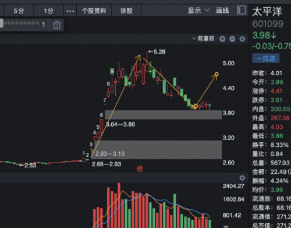Click the stock code 601099

[x=268, y=24]
